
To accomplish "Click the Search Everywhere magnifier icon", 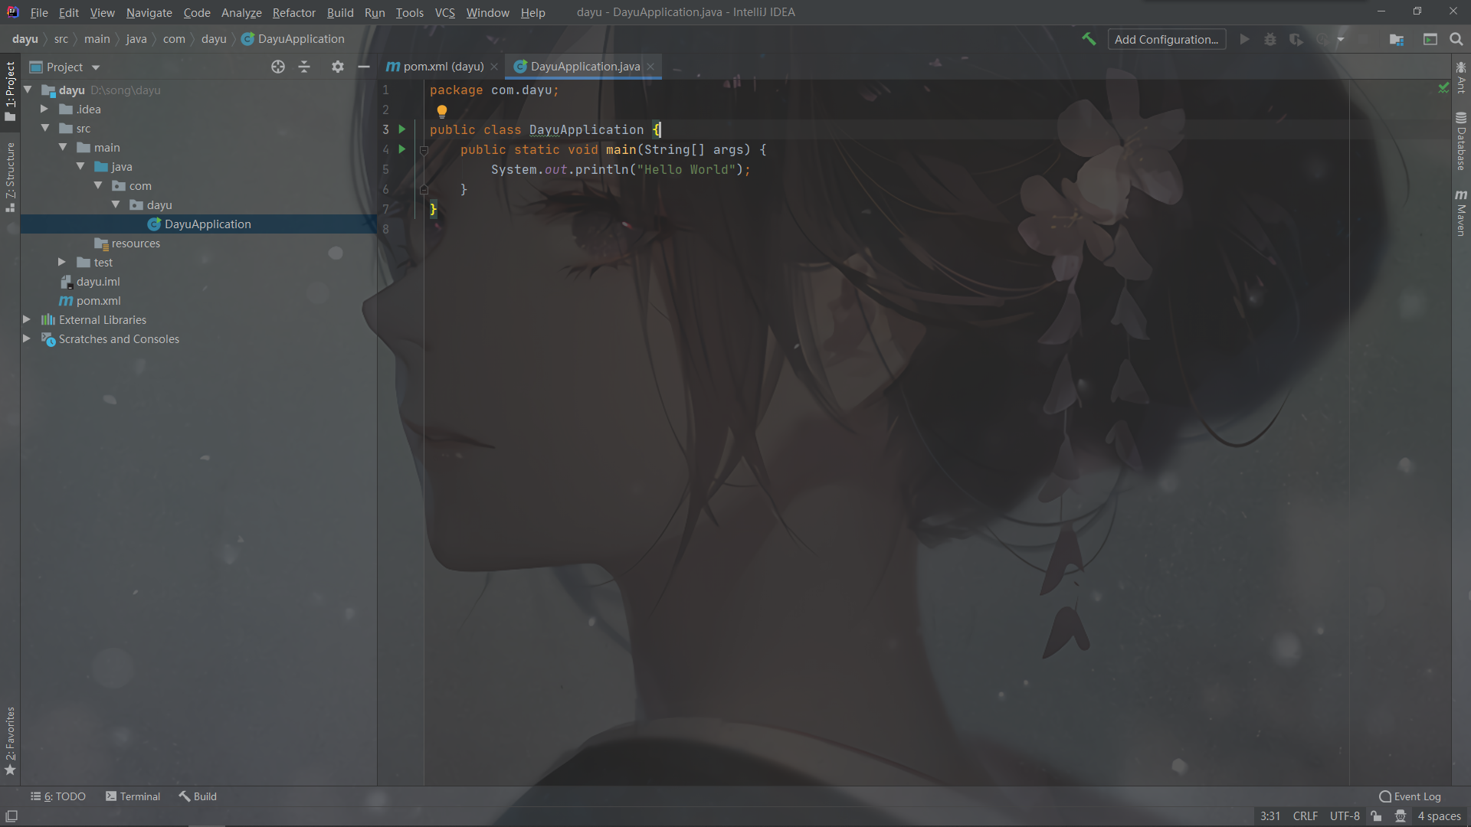I will pos(1456,39).
